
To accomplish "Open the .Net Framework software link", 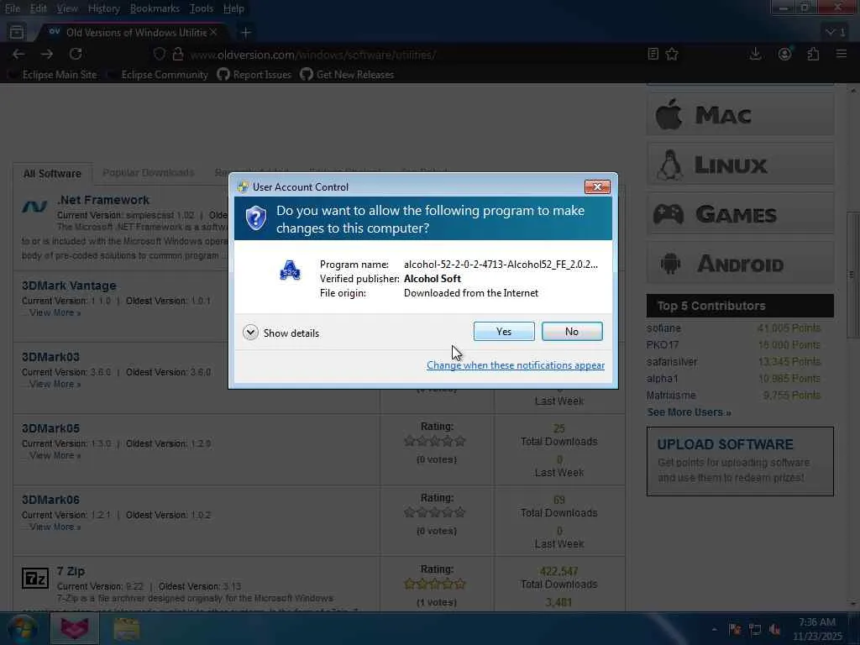I will (103, 200).
